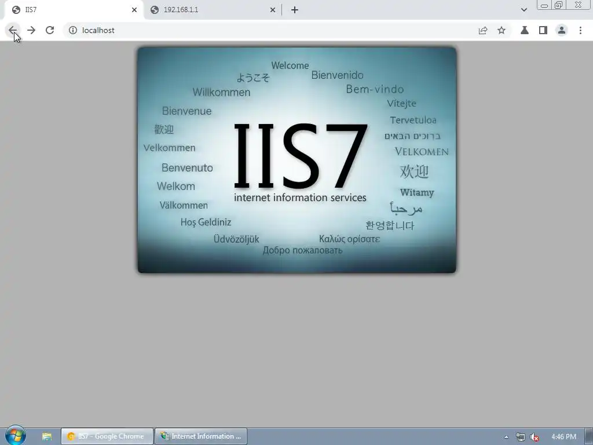
Task: Reload the localhost page
Action: [50, 30]
